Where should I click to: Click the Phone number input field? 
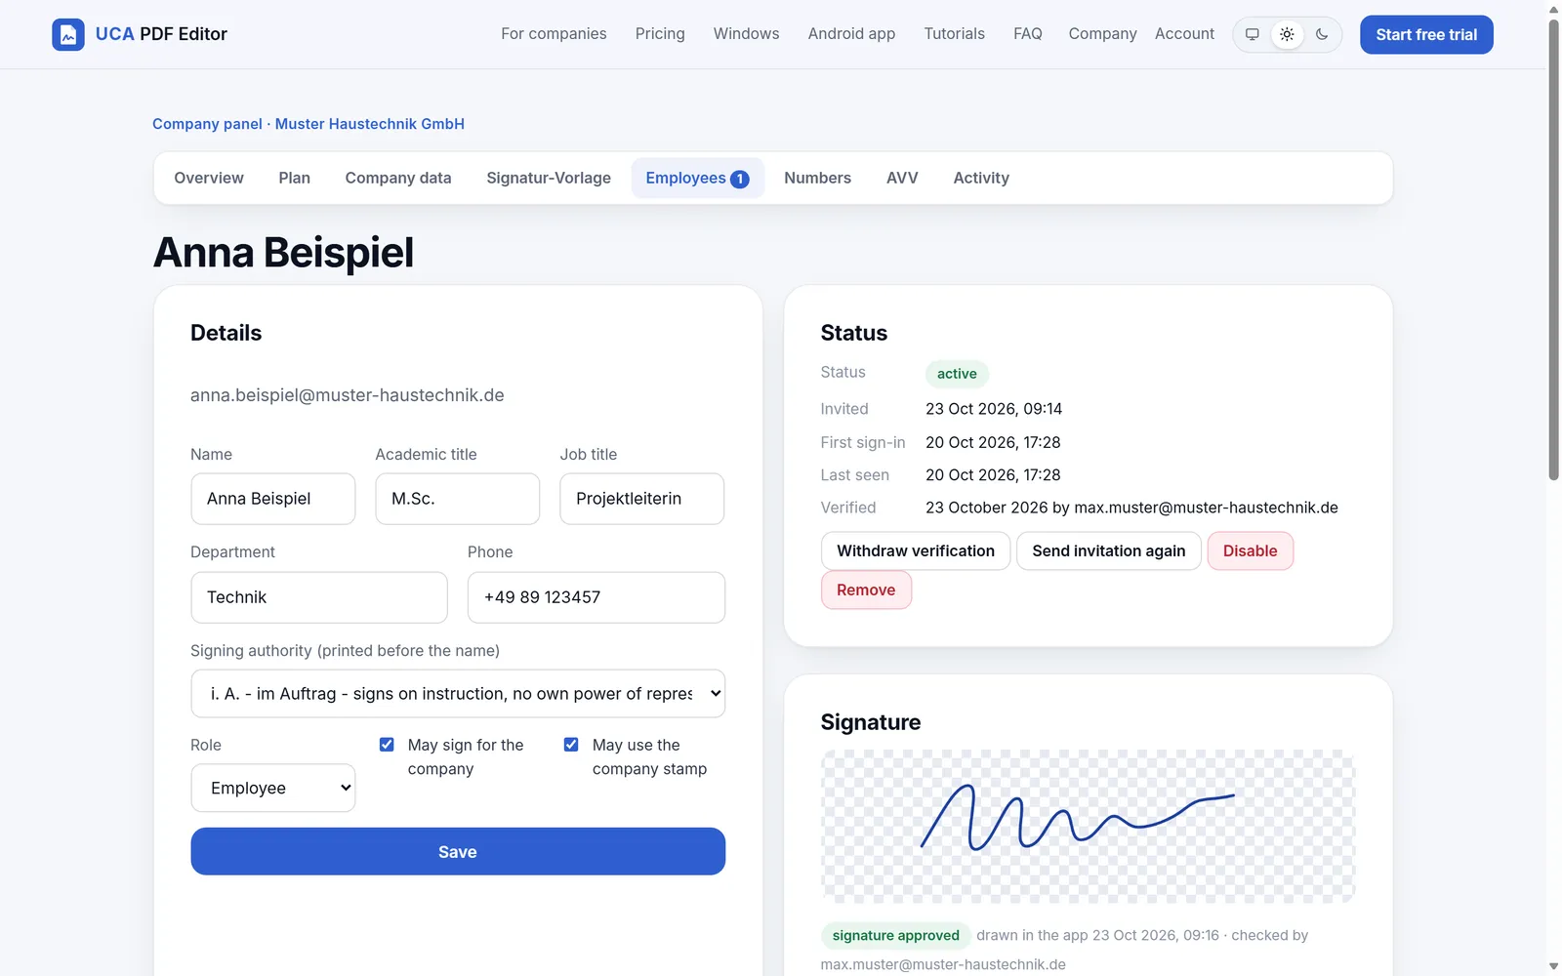[596, 597]
